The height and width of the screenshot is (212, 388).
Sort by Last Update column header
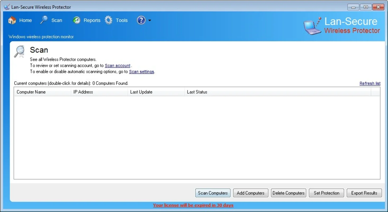[x=156, y=92]
